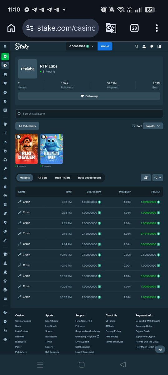Image resolution: width=168 pixels, height=375 pixels.
Task: Open the Crash bet at 2:14 PM
Action: click(89, 244)
